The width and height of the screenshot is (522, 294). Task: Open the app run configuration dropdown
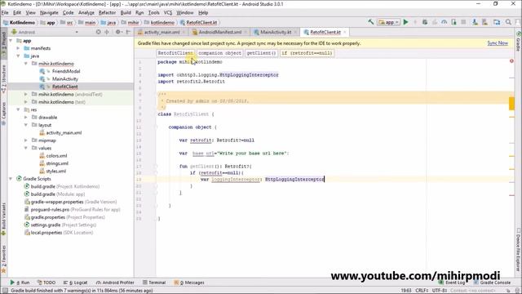[388, 22]
